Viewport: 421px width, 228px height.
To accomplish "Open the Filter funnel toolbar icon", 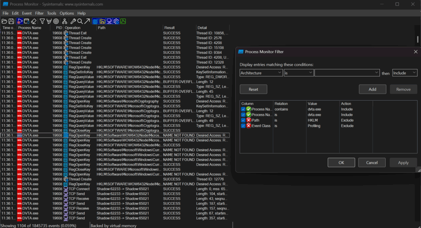I will tap(42, 21).
